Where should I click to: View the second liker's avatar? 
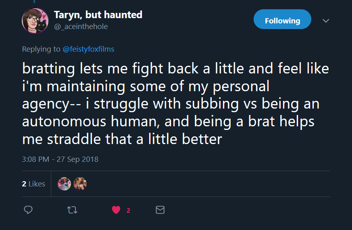[80, 184]
